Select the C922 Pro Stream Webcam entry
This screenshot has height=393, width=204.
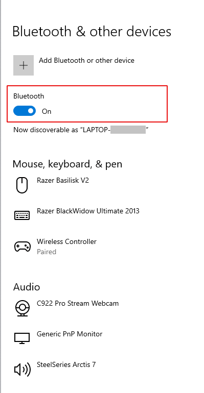click(x=78, y=303)
